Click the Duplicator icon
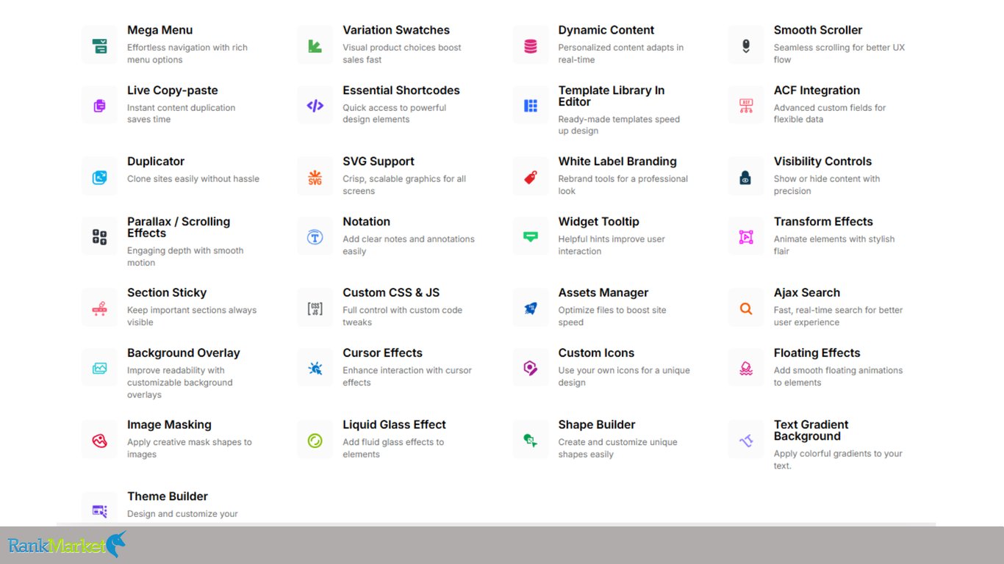This screenshot has height=564, width=1004. coord(99,177)
